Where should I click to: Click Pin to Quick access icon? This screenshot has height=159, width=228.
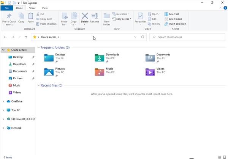[9, 16]
